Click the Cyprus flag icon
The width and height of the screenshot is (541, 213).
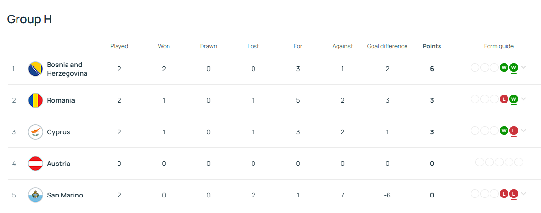(35, 132)
